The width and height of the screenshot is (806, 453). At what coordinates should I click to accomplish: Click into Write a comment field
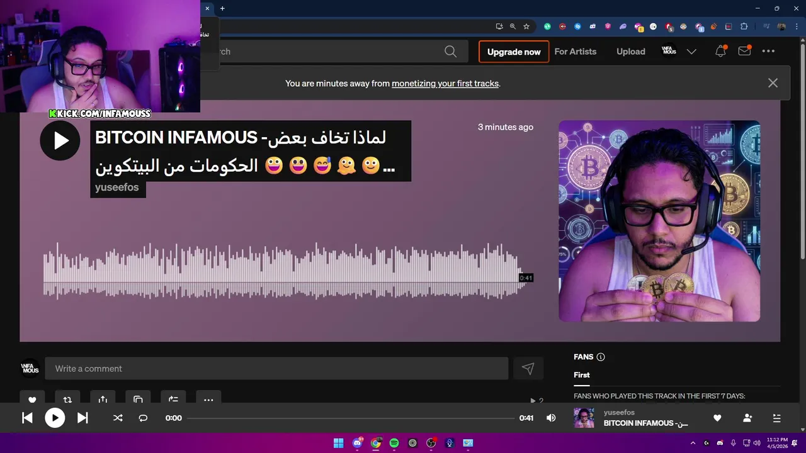(276, 369)
